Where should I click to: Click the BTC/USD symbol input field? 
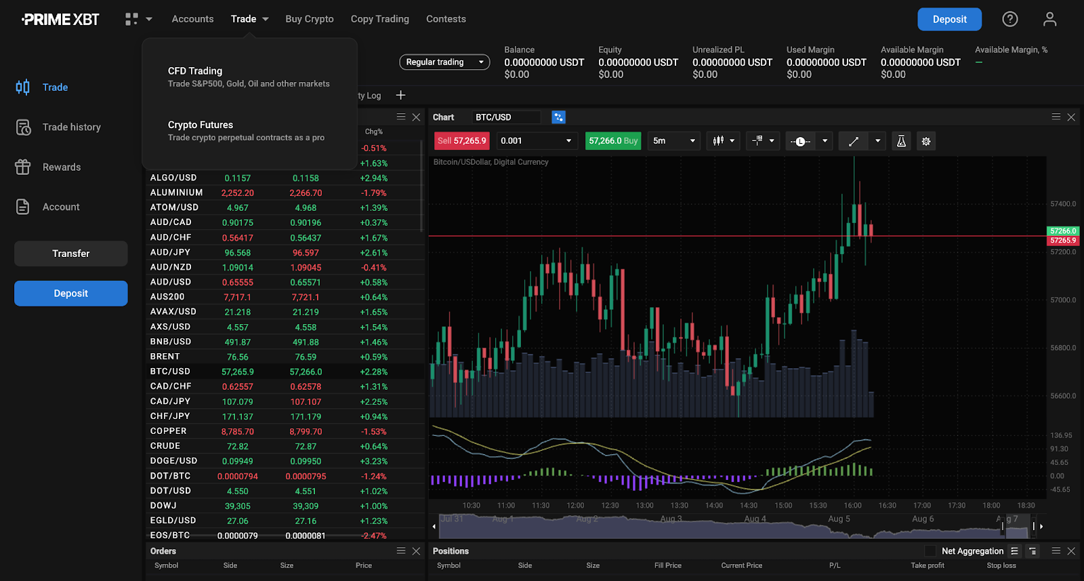pyautogui.click(x=507, y=117)
